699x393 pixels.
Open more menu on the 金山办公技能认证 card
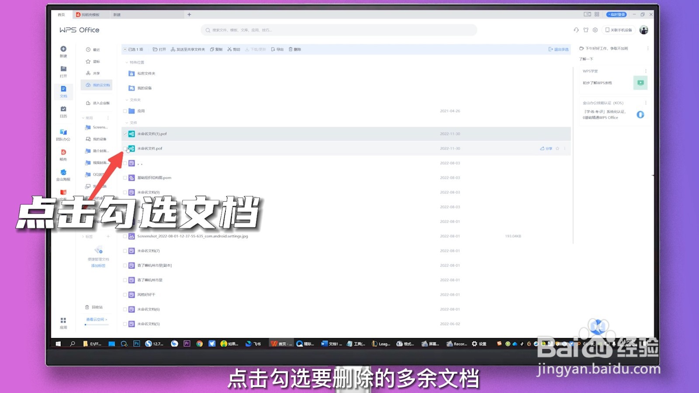(646, 103)
